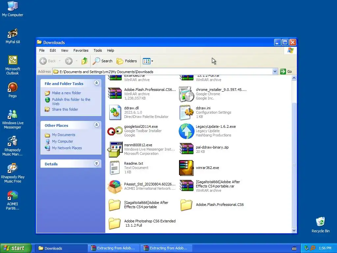Go to My Documents in Other Places
The image size is (337, 253).
tap(64, 135)
